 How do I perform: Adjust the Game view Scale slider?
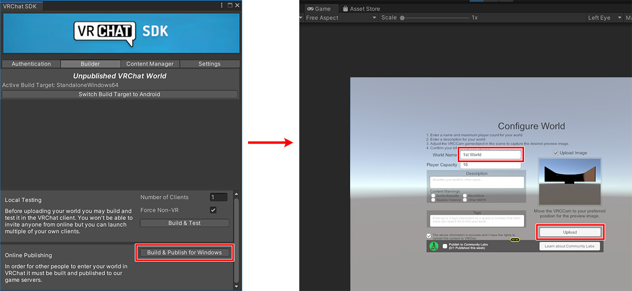click(434, 17)
